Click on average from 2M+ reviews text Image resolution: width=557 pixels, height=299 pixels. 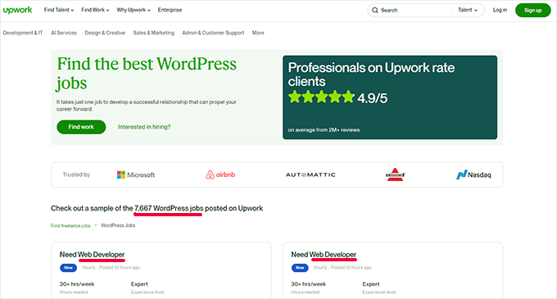point(324,130)
